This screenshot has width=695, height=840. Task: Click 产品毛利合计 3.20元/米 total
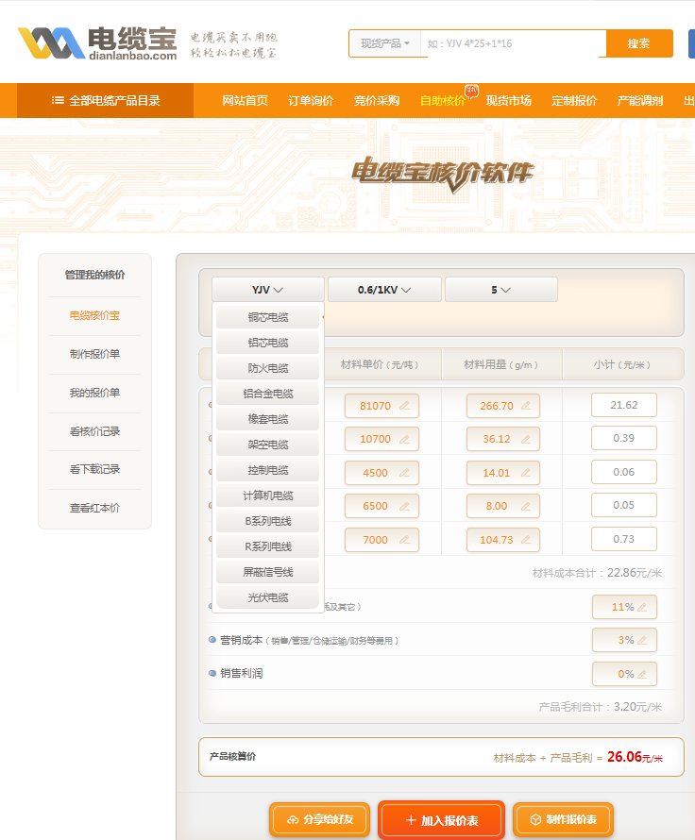coord(601,707)
